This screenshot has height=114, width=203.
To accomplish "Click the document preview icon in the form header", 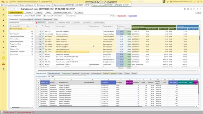I will [191, 9].
